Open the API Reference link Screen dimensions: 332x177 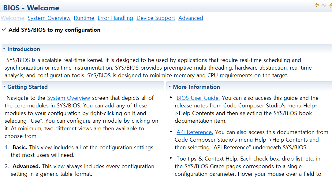point(195,132)
